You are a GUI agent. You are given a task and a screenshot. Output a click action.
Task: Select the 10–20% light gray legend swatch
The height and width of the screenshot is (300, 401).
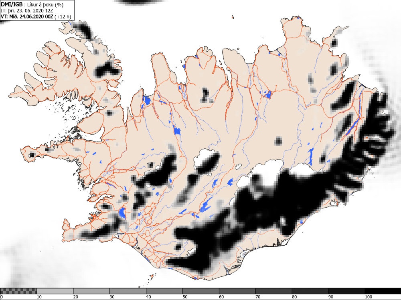point(55,291)
